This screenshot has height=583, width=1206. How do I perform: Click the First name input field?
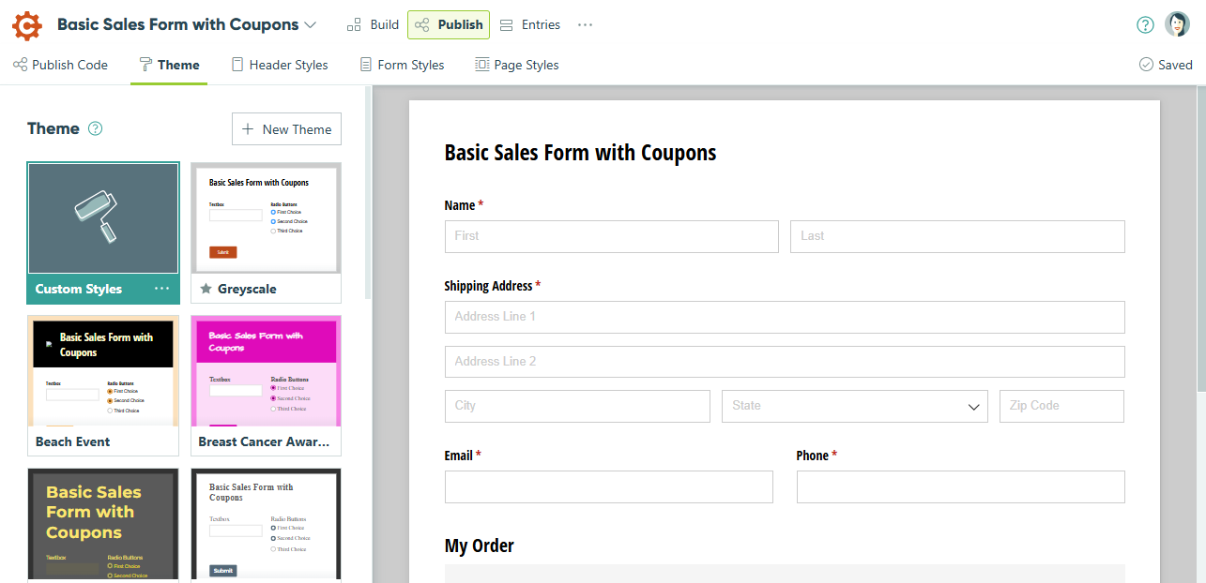(612, 236)
